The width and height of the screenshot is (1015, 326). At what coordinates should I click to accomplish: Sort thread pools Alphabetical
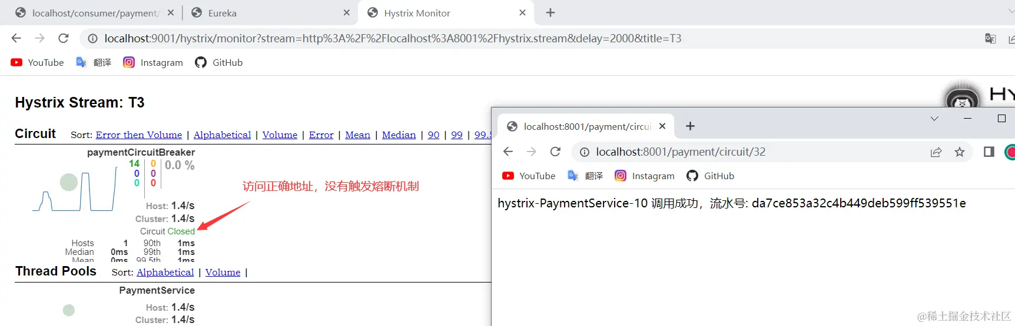click(165, 272)
